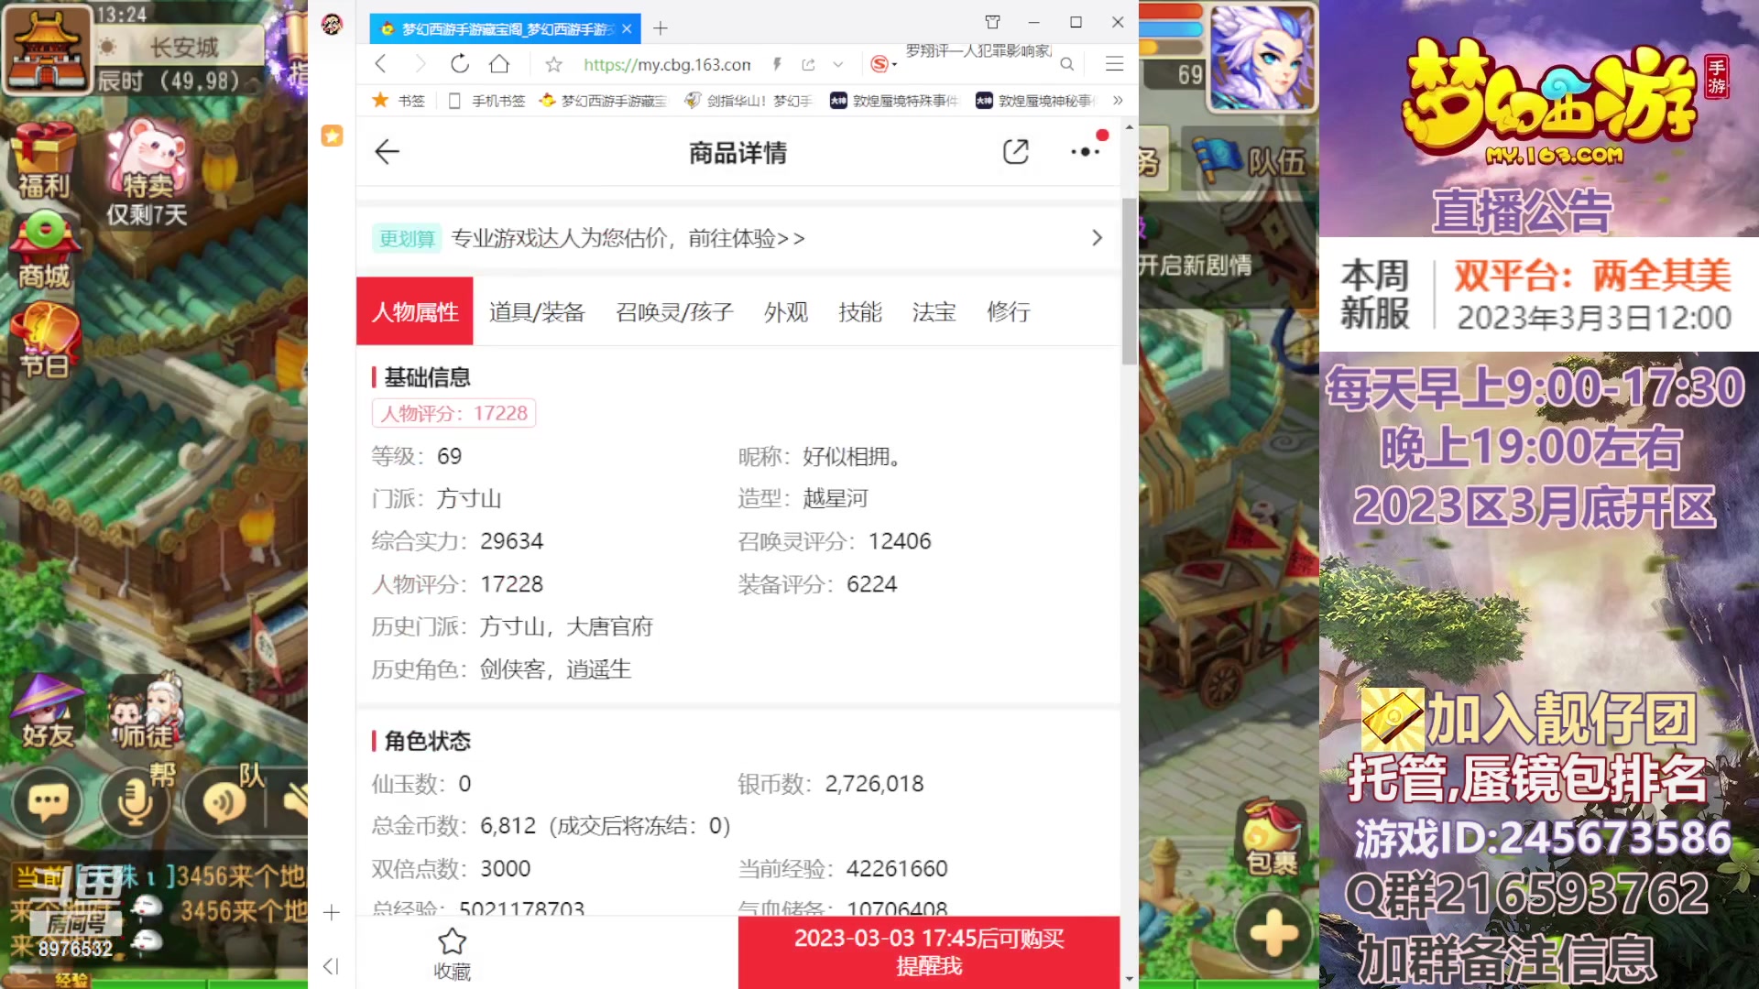Open 福利 gift icon in game
Image resolution: width=1759 pixels, height=989 pixels.
[43, 162]
